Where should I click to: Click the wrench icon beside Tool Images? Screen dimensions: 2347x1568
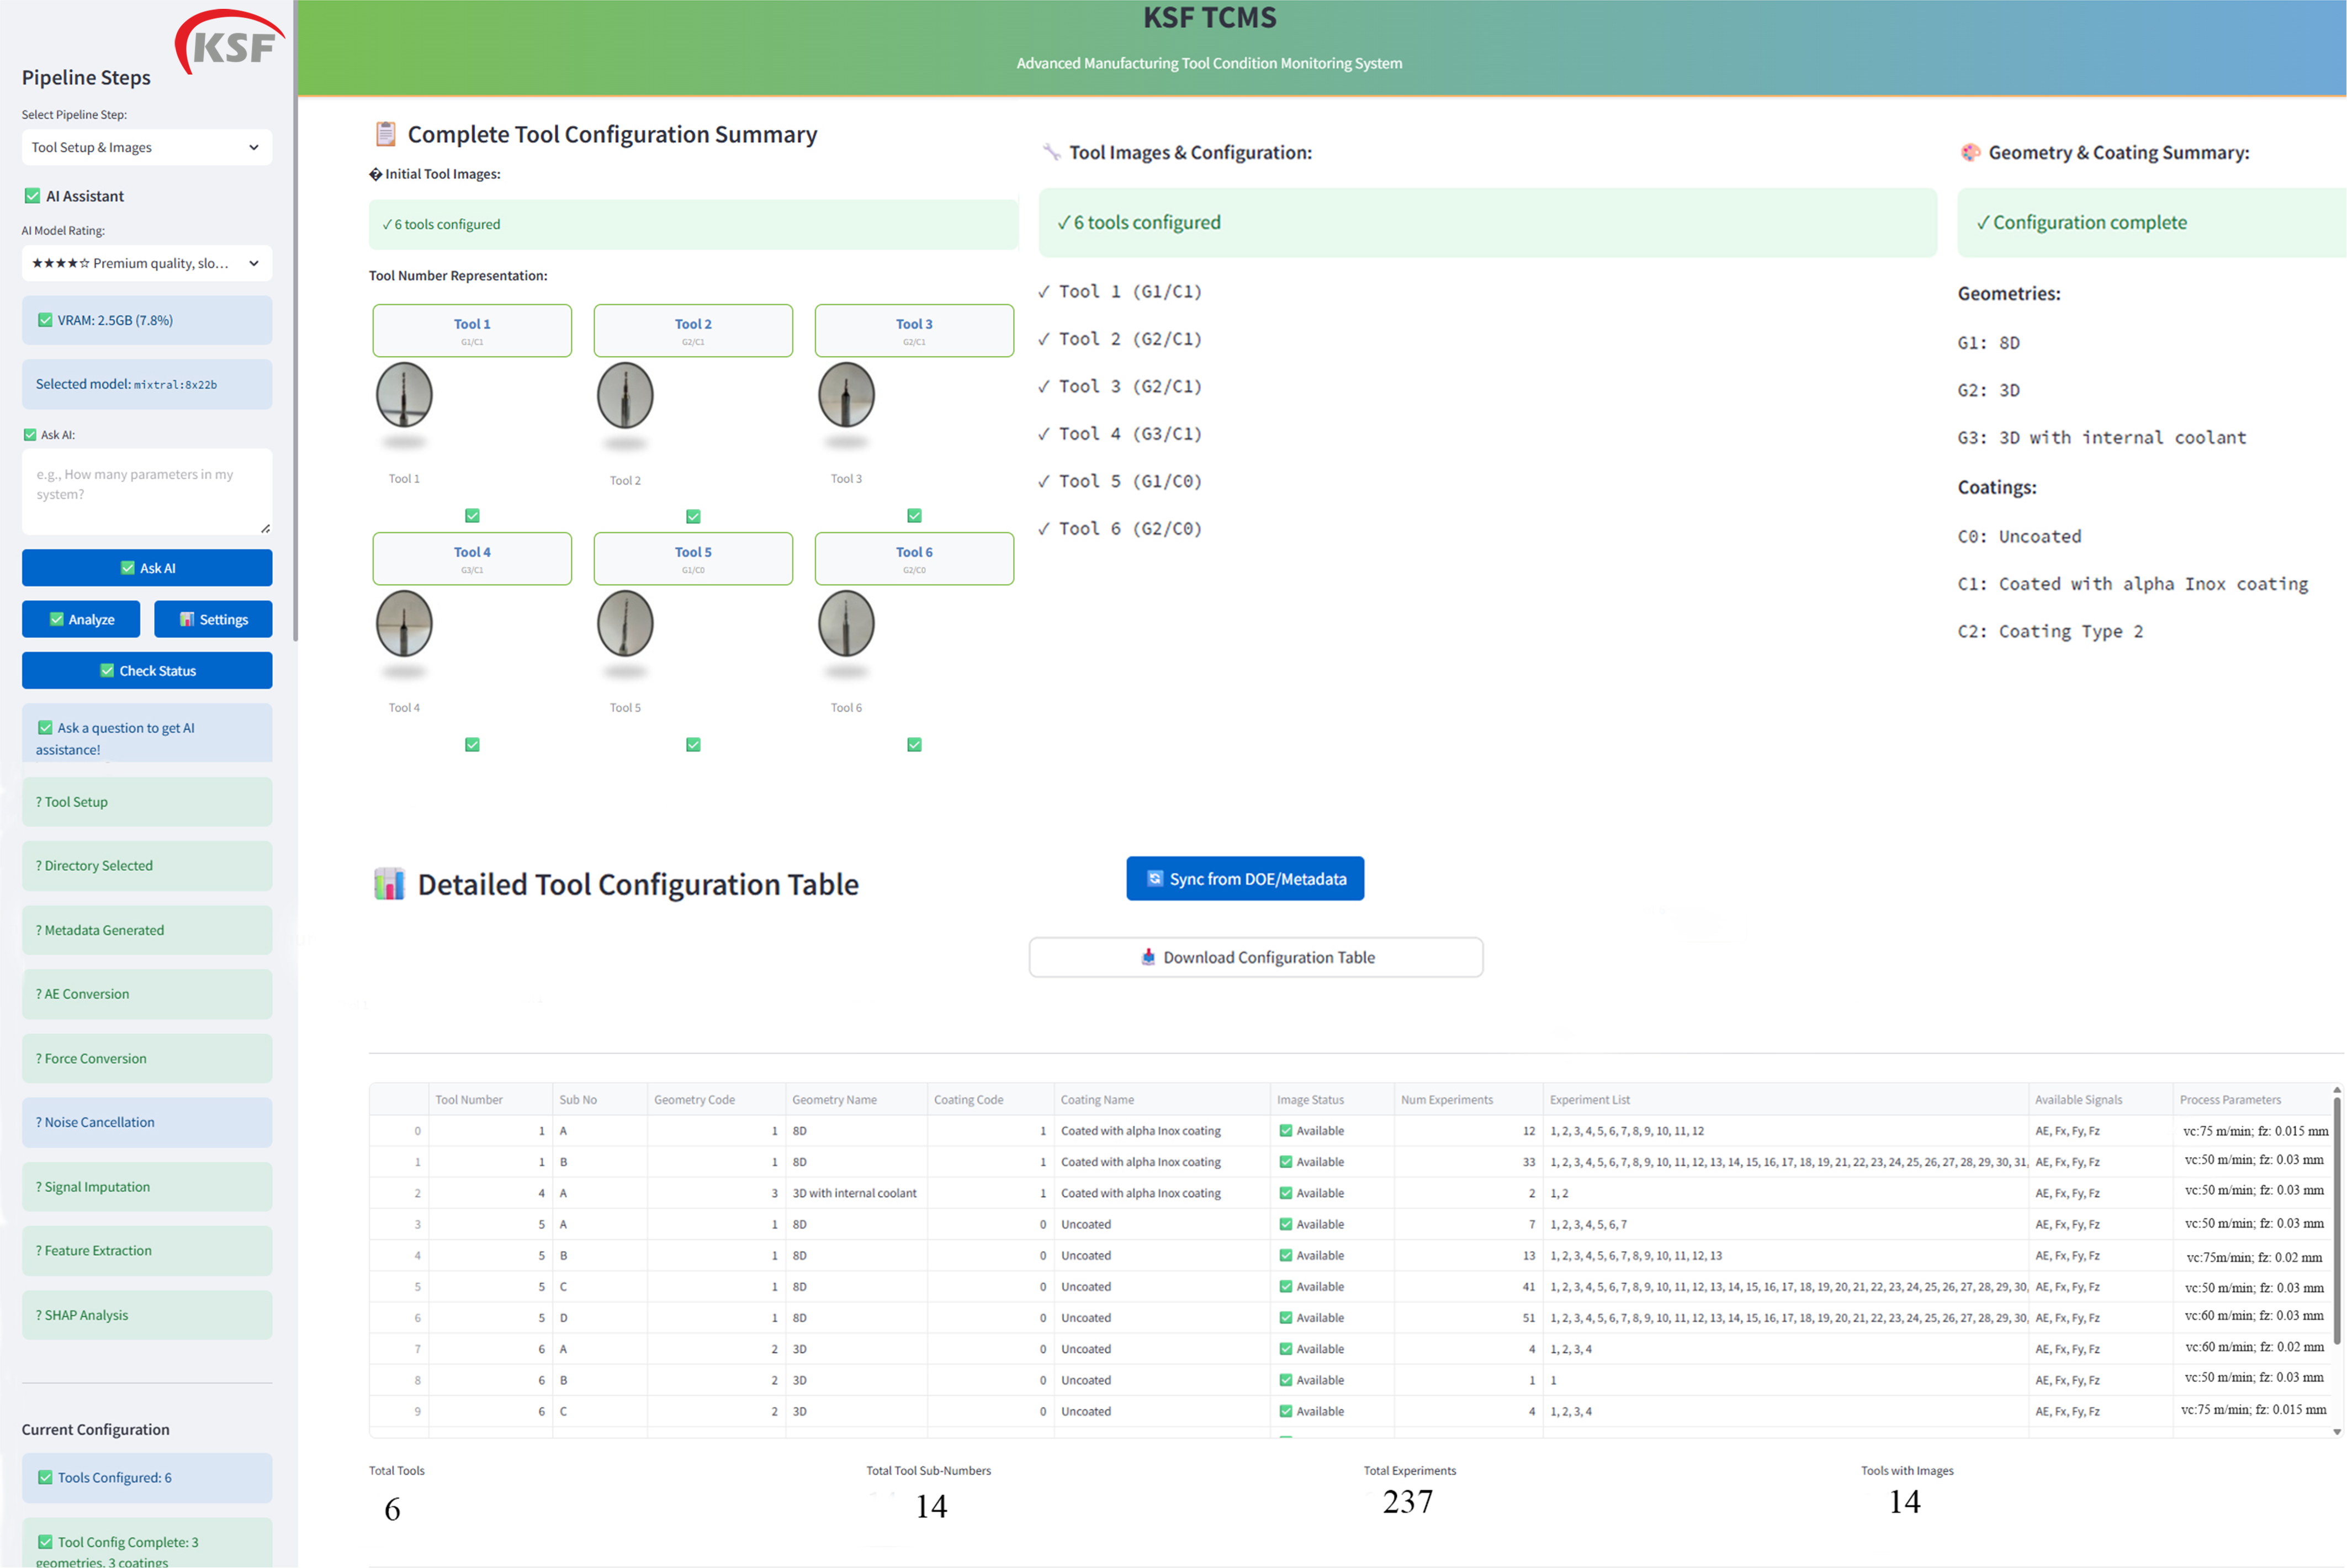(x=1051, y=152)
